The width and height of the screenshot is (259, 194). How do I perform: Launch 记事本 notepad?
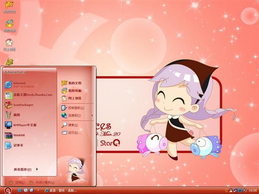pyautogui.click(x=14, y=145)
